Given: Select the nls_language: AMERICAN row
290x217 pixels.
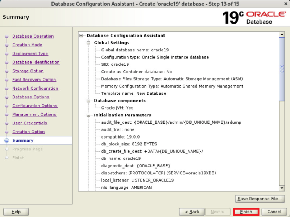Looking at the screenshot, I should point(126,187).
